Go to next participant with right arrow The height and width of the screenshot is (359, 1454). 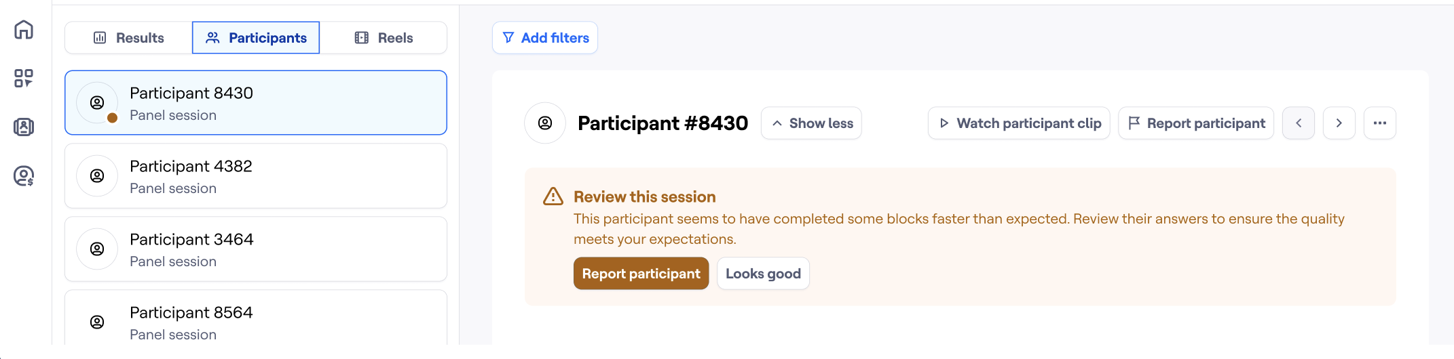[x=1339, y=123]
